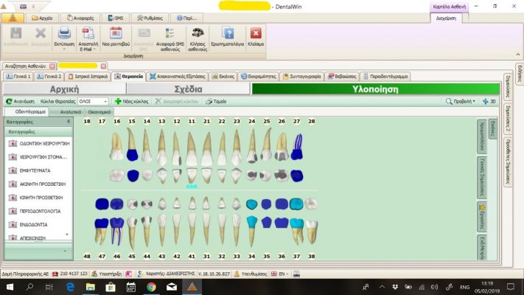Open Κύκλοι Θεραπείας ΟΛΟΙ dropdown
Screen dimensions: 524x295
93,101
